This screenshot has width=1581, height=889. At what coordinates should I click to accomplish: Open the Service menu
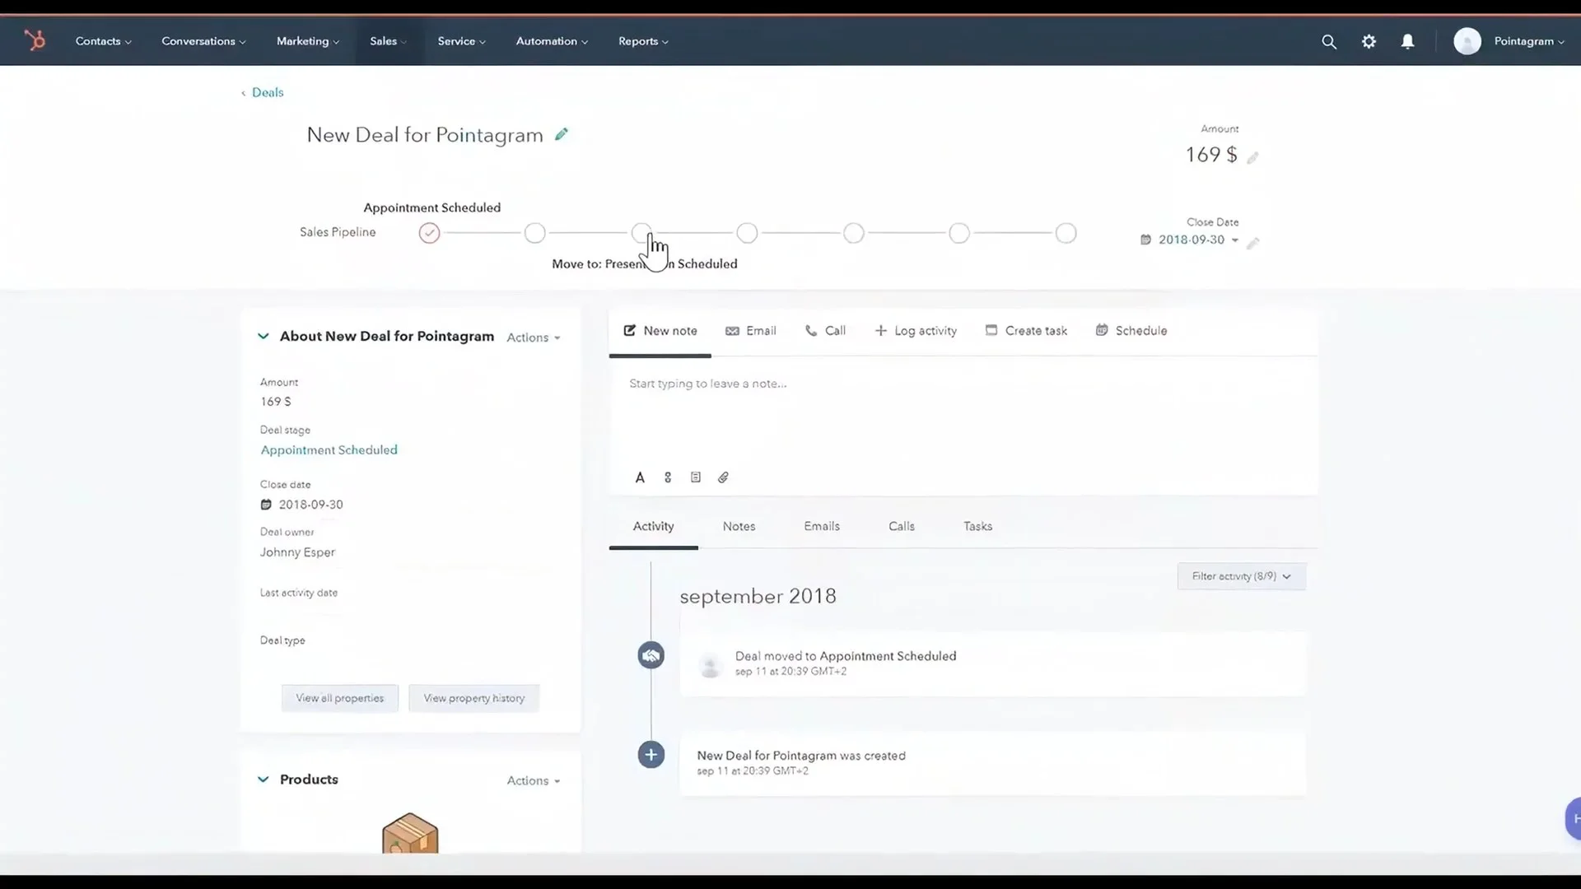pos(461,41)
